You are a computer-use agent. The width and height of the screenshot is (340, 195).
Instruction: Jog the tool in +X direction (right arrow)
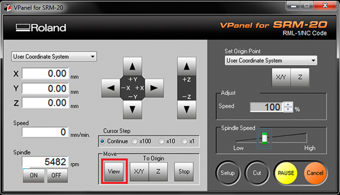coord(154,88)
